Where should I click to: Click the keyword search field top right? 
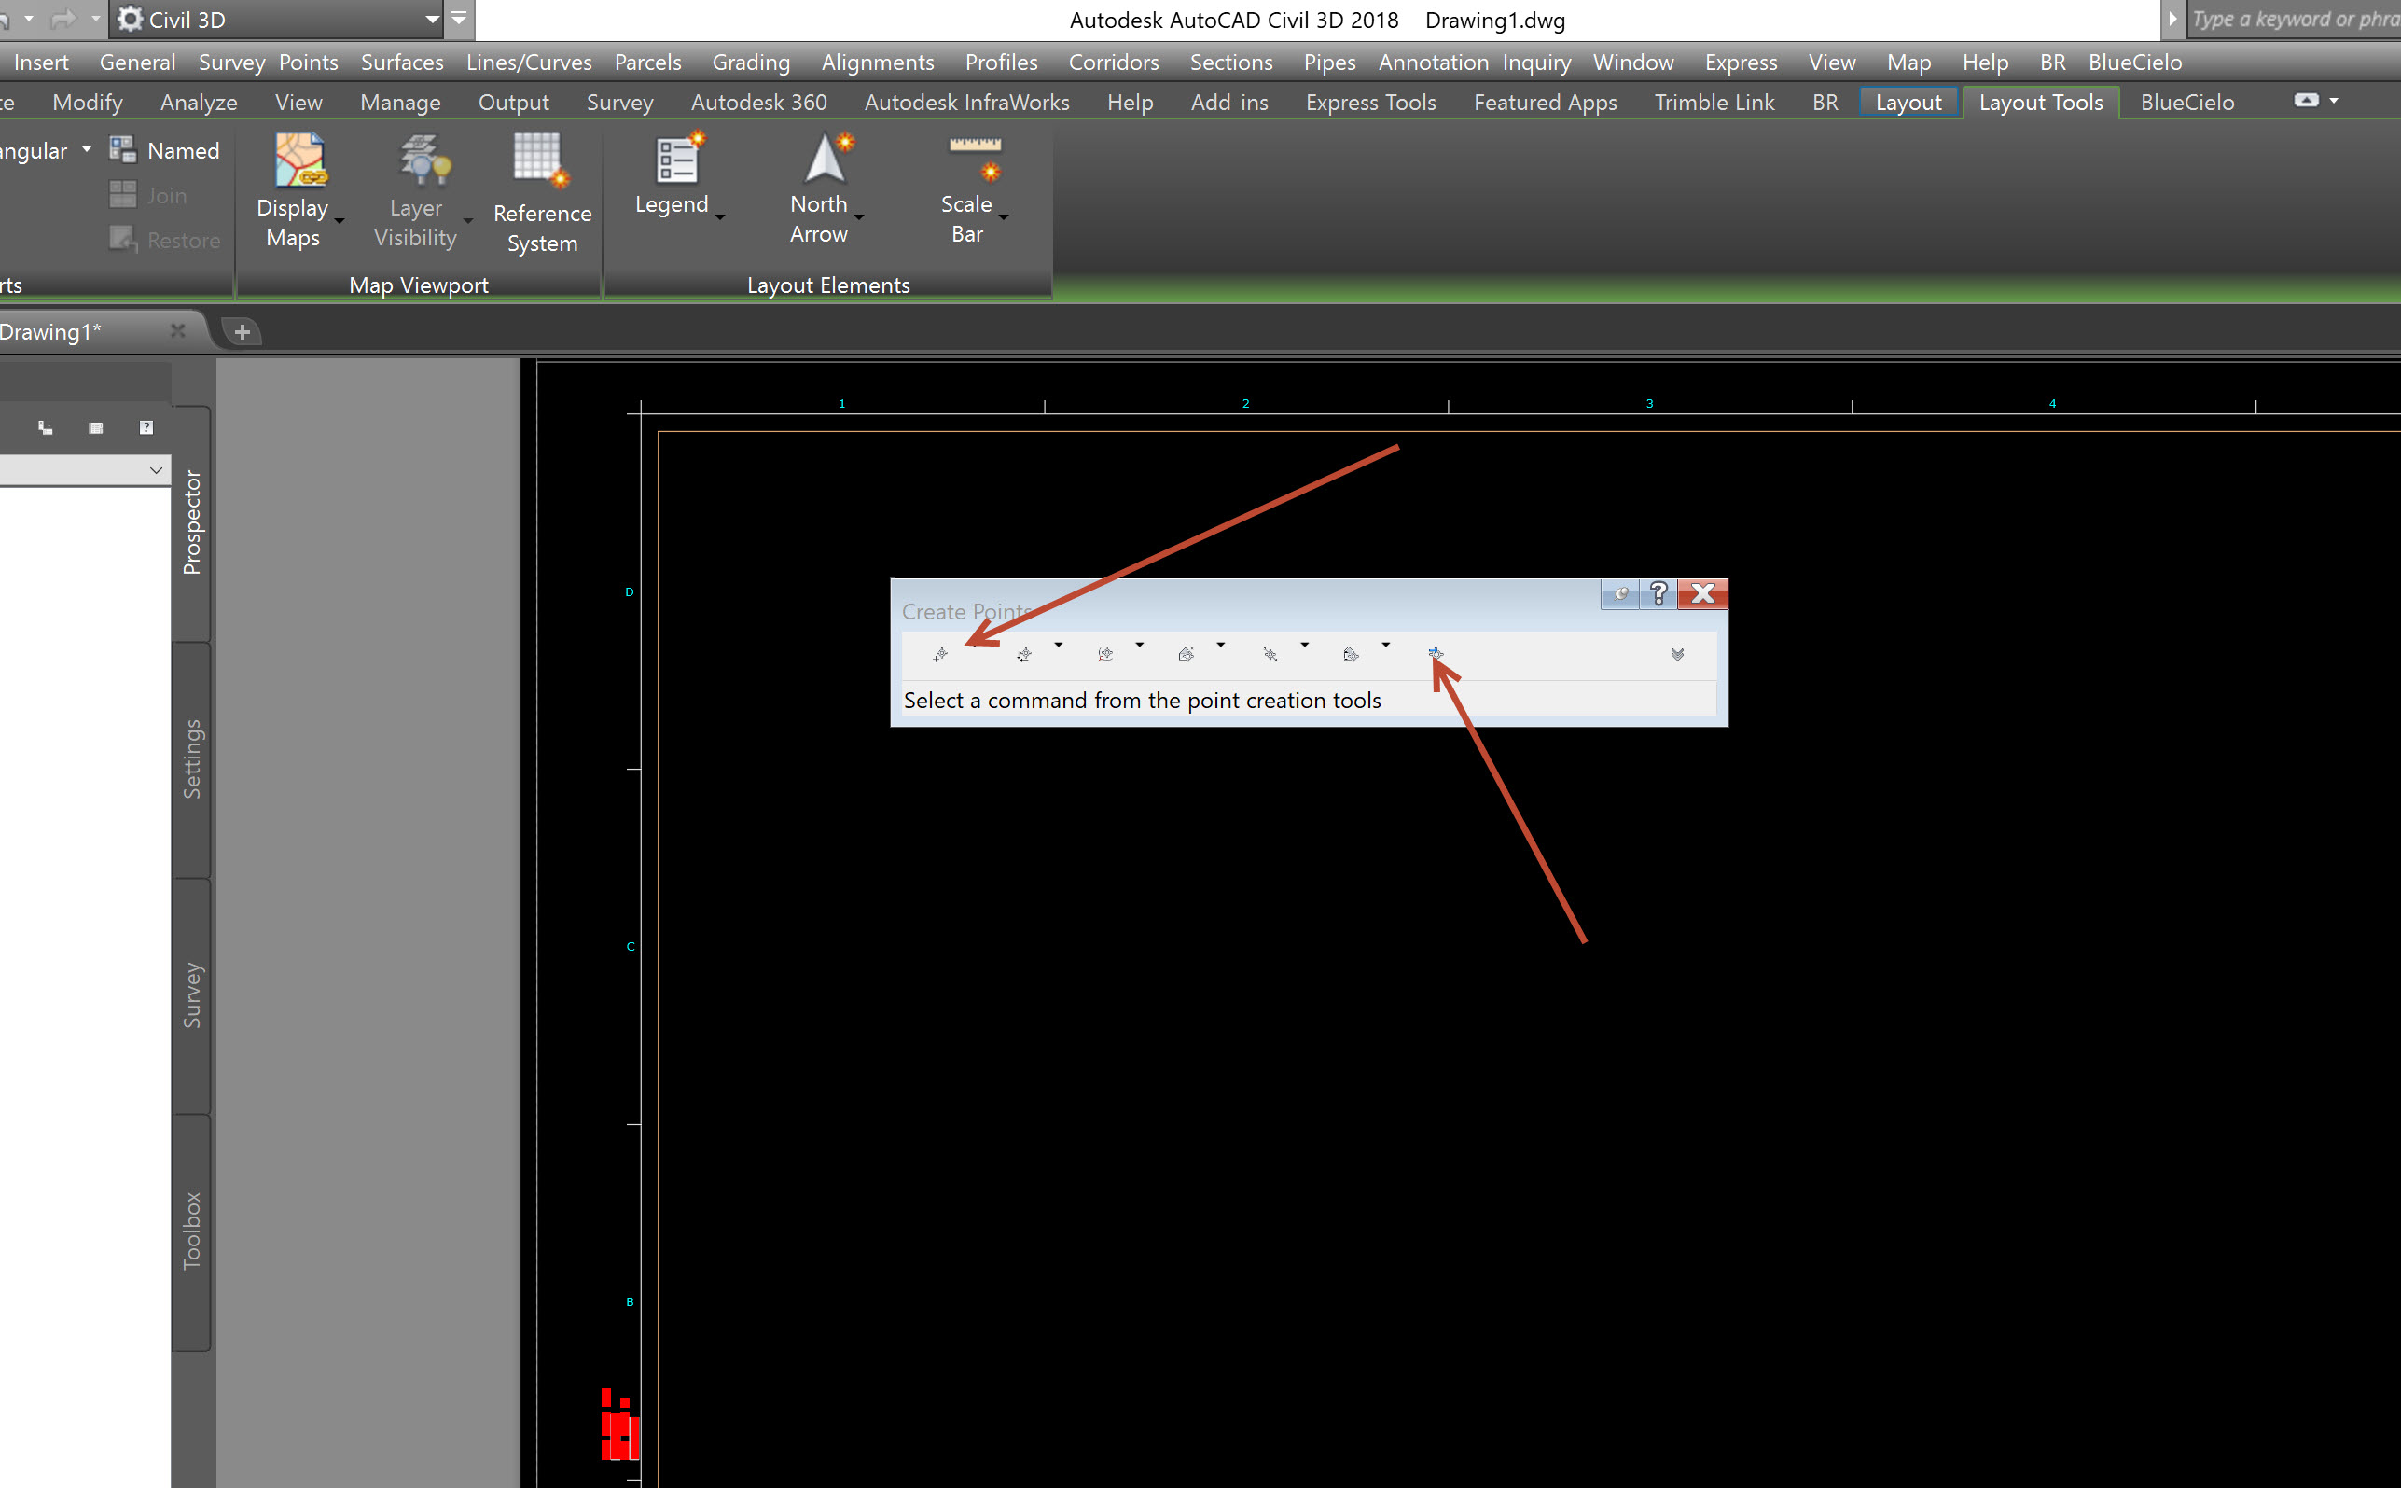pos(2293,18)
